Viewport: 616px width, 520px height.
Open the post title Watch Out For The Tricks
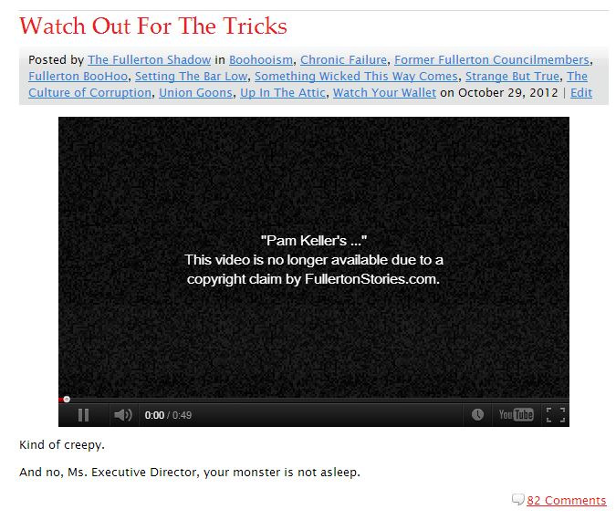coord(153,26)
